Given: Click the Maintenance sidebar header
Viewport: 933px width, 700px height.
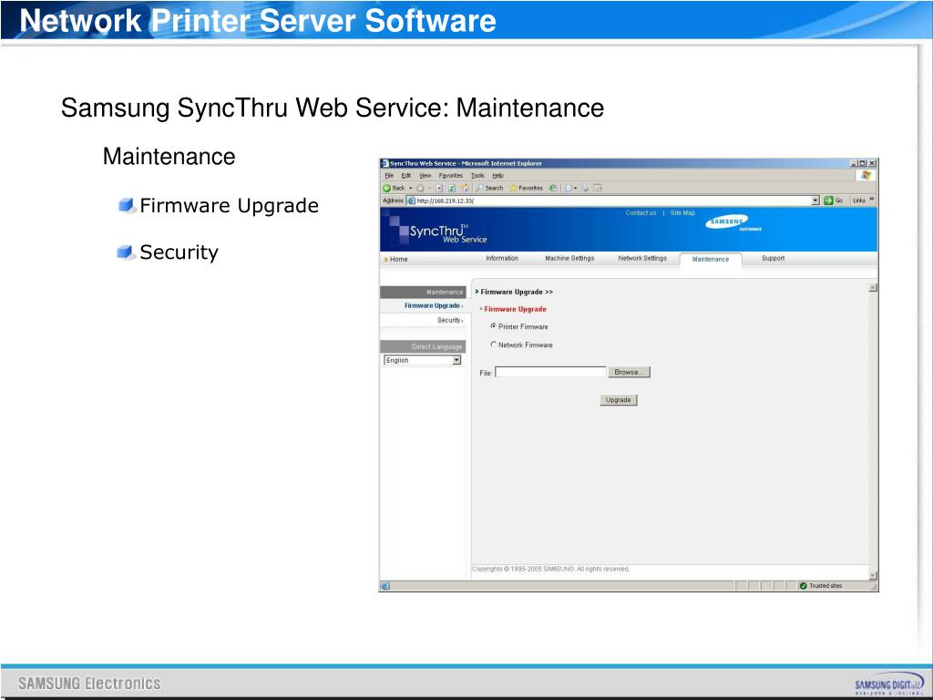Looking at the screenshot, I should click(x=423, y=292).
